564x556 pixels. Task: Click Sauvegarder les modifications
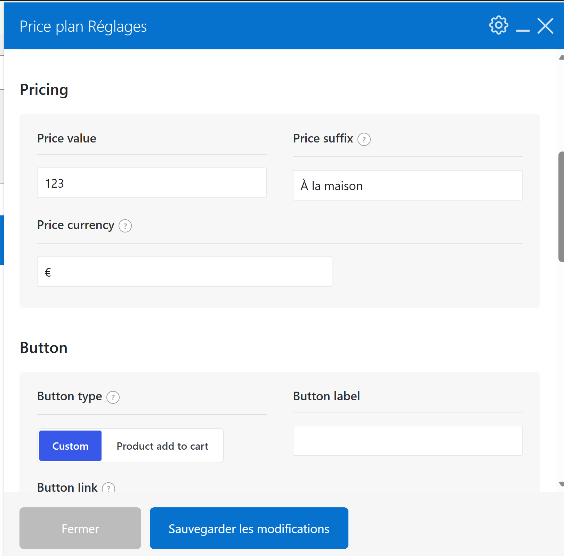(249, 528)
